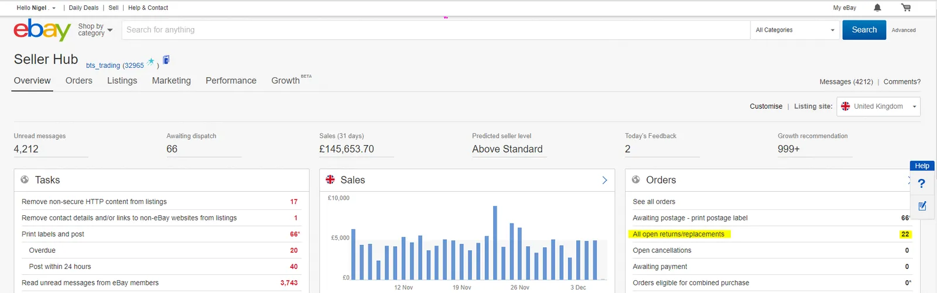Switch to the Listings tab

pyautogui.click(x=122, y=81)
